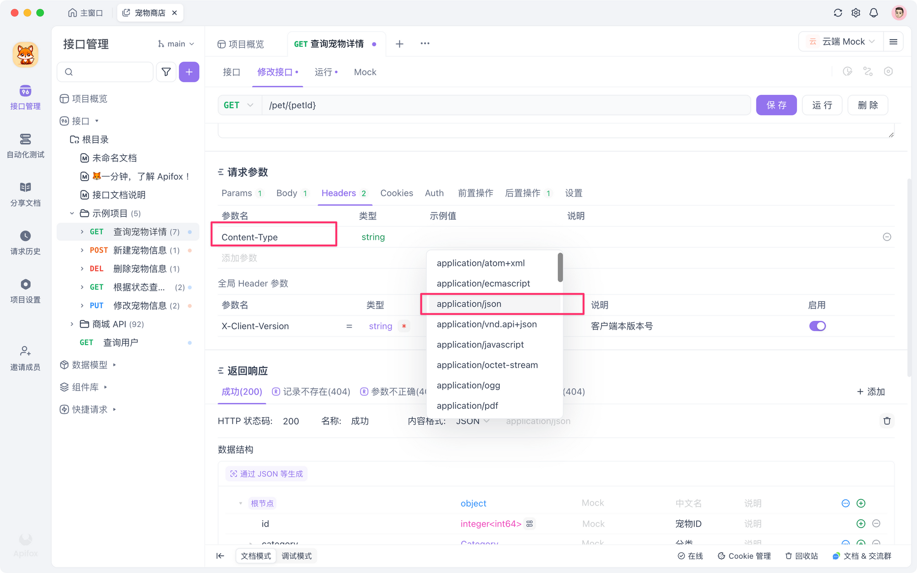Collapse the sidebar with arrow icon

tap(220, 556)
